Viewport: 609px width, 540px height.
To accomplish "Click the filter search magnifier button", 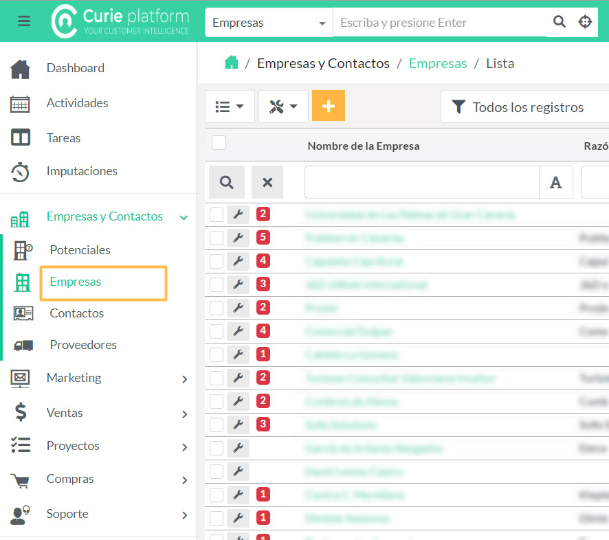I will tap(226, 182).
